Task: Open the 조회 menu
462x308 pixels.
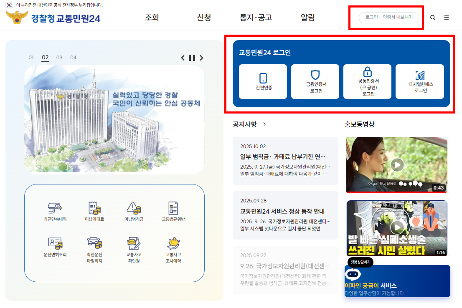Action: pyautogui.click(x=152, y=18)
